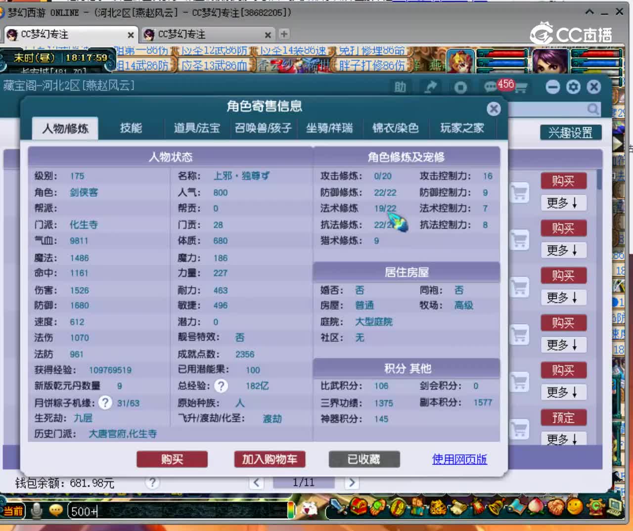Switch to 技能 tab
The image size is (633, 531).
131,128
